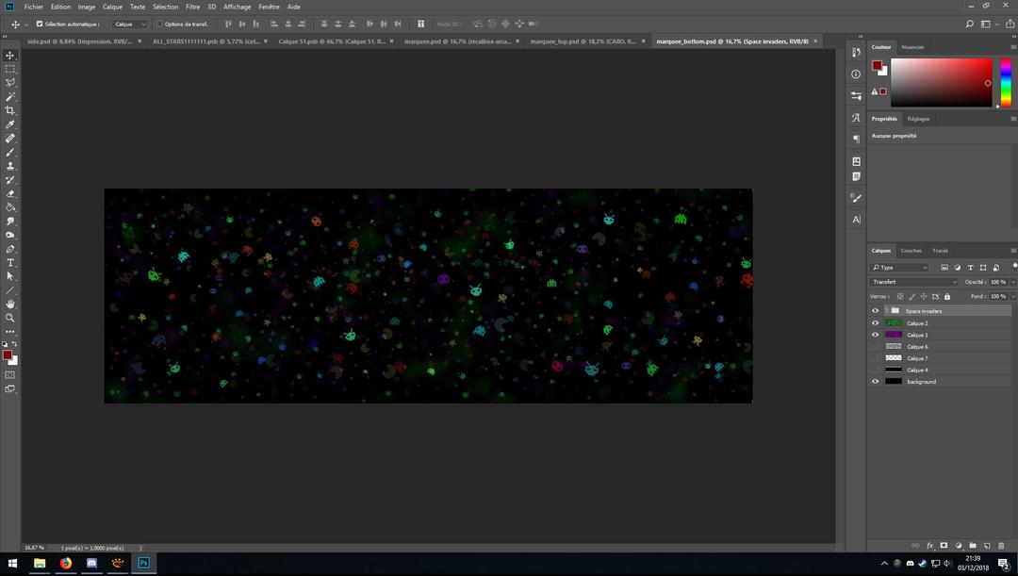
Task: Hide the Calque 1 layer
Action: [x=875, y=335]
